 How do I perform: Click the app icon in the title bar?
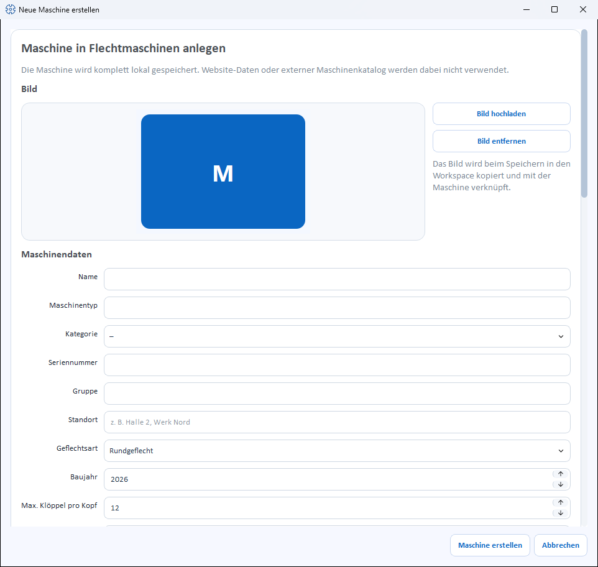(11, 9)
